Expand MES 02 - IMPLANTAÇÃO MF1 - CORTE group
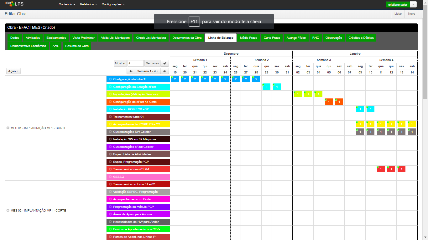This screenshot has height=240, width=428. click(x=8, y=211)
